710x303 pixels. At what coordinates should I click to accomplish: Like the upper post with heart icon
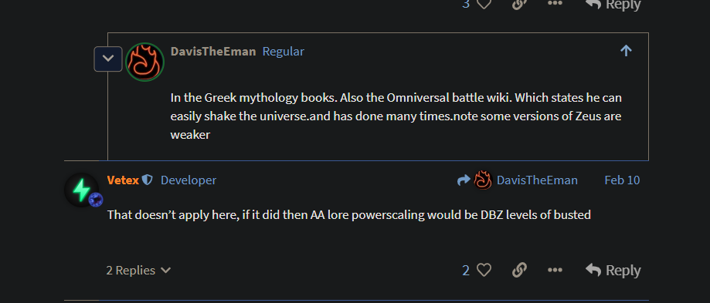(x=484, y=4)
